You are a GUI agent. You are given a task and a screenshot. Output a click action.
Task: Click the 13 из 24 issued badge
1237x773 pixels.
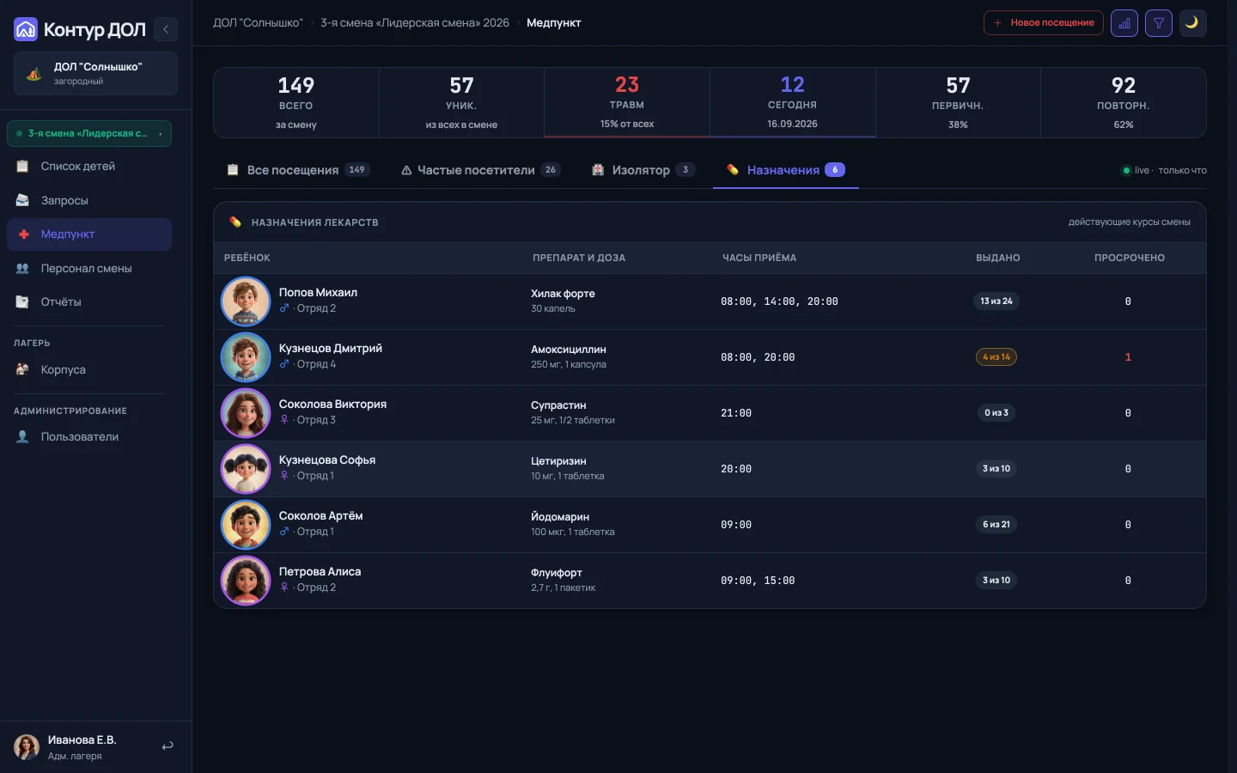coord(996,301)
